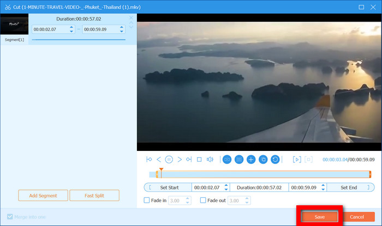Click the Set Start button
Image resolution: width=382 pixels, height=226 pixels.
click(168, 187)
